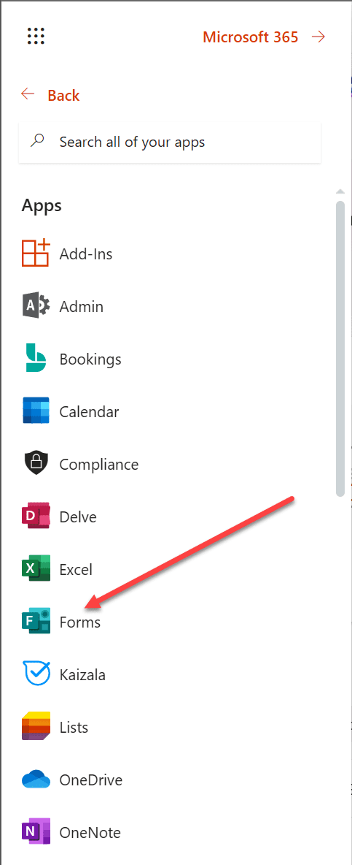Click the arrow beside Microsoft 365
Screen dimensions: 352x865
[x=318, y=37]
